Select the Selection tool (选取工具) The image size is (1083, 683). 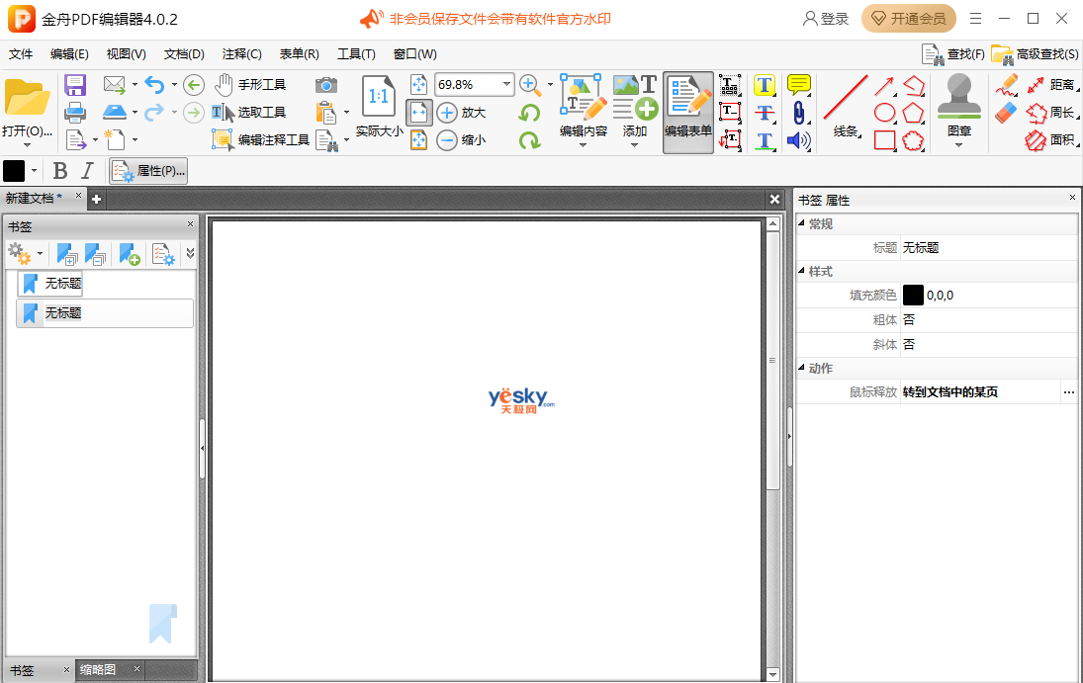tap(249, 112)
